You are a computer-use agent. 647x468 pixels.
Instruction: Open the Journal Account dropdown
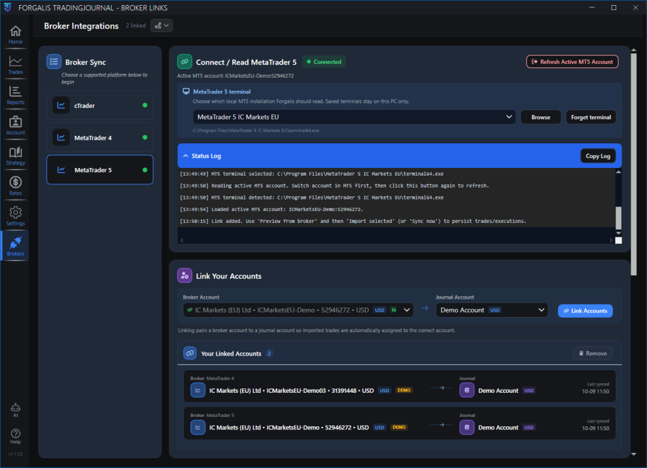[x=492, y=310]
